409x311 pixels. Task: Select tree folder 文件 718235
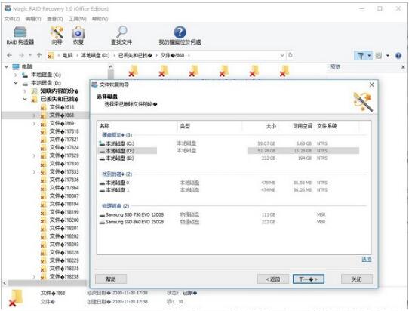click(64, 269)
